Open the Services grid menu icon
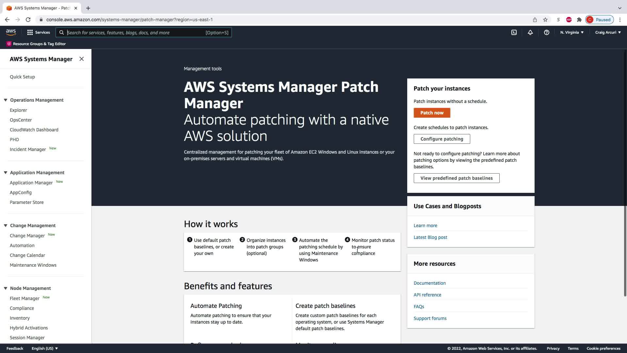Viewport: 627px width, 353px height. point(30,32)
